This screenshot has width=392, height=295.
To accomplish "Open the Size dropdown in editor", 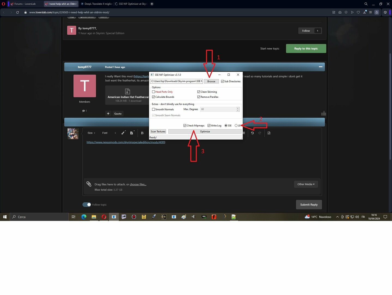I will pyautogui.click(x=91, y=133).
